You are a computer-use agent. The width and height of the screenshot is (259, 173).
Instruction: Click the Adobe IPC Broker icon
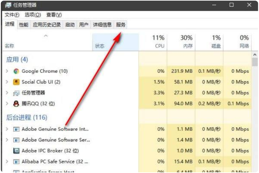[16, 151]
